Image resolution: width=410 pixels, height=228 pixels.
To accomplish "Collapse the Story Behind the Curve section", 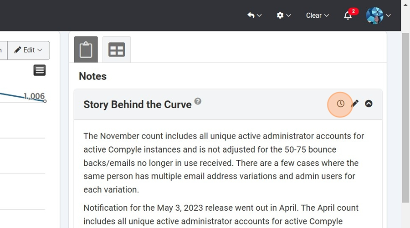I will click(x=369, y=104).
